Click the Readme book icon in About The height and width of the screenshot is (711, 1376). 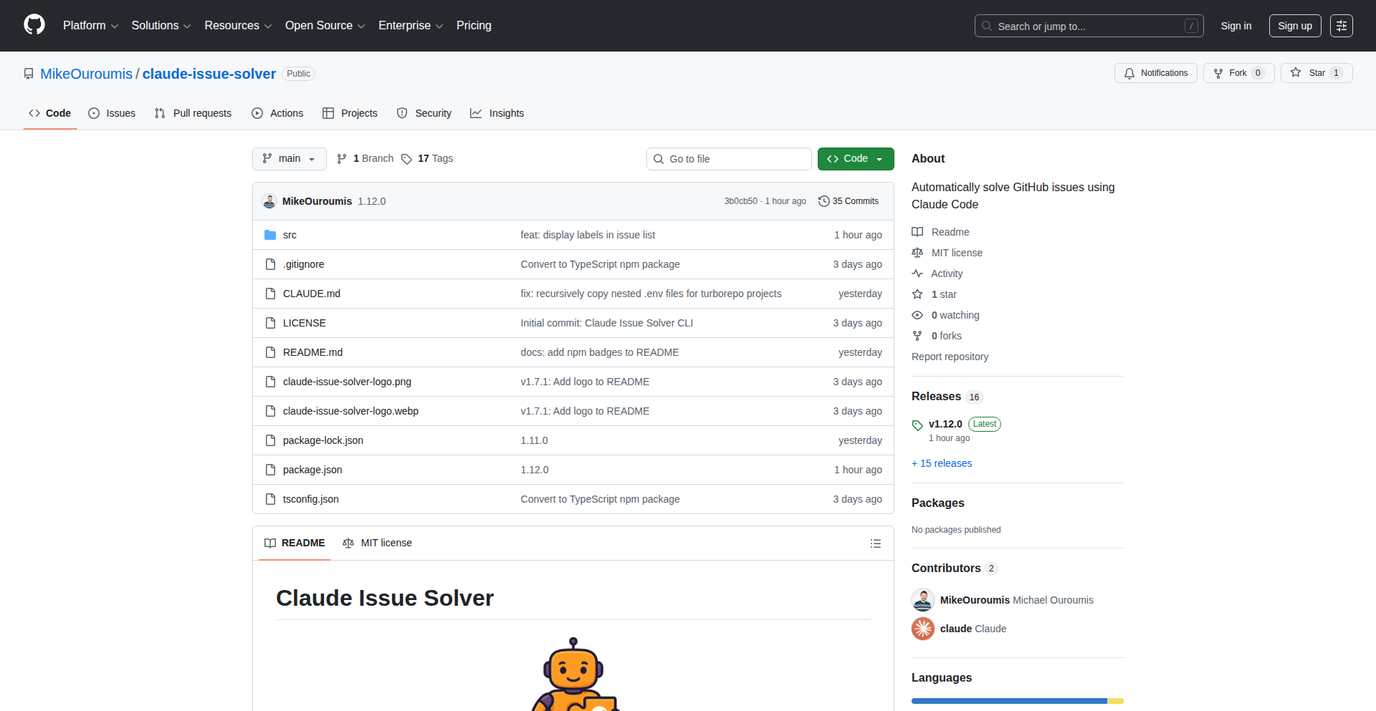[918, 231]
